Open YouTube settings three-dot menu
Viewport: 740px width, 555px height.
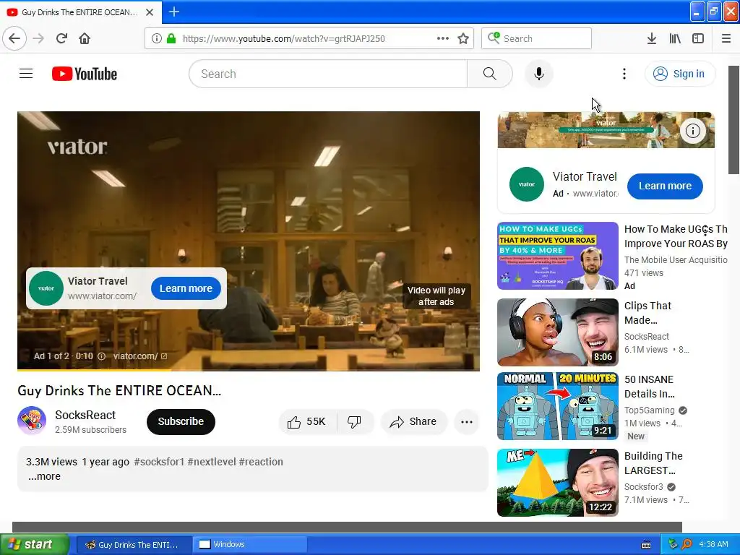click(624, 74)
